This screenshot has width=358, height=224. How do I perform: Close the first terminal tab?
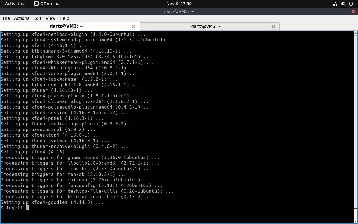133,26
